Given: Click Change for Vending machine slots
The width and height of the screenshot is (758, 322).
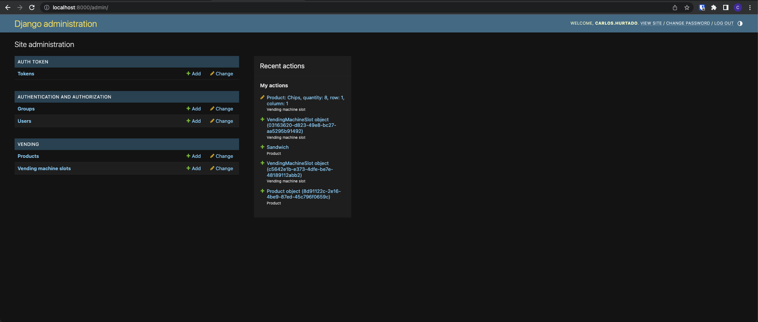Looking at the screenshot, I should click(221, 169).
